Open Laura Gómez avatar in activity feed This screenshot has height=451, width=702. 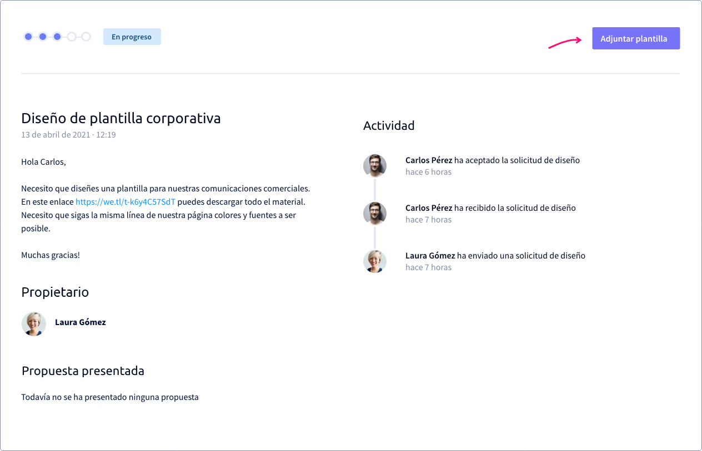click(375, 261)
